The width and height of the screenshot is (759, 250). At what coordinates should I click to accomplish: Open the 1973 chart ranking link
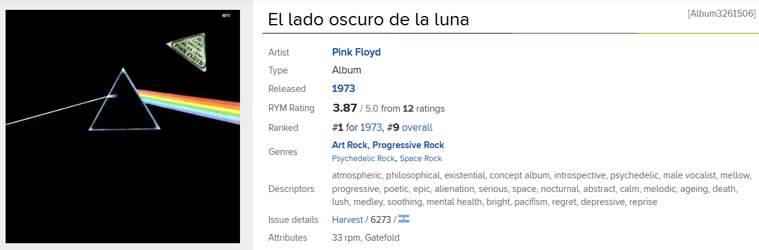pyautogui.click(x=371, y=128)
